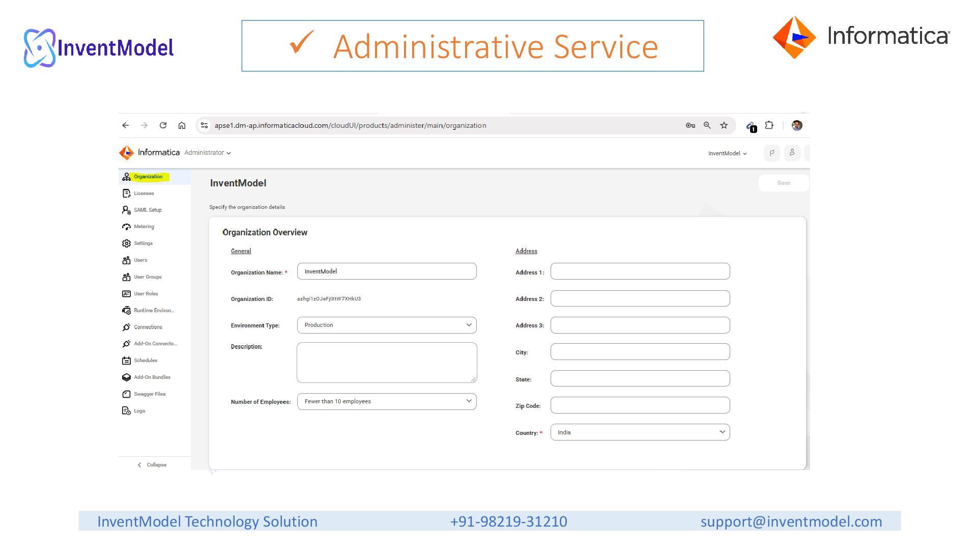The height and width of the screenshot is (550, 977).
Task: Open the Users menu item
Action: point(140,260)
